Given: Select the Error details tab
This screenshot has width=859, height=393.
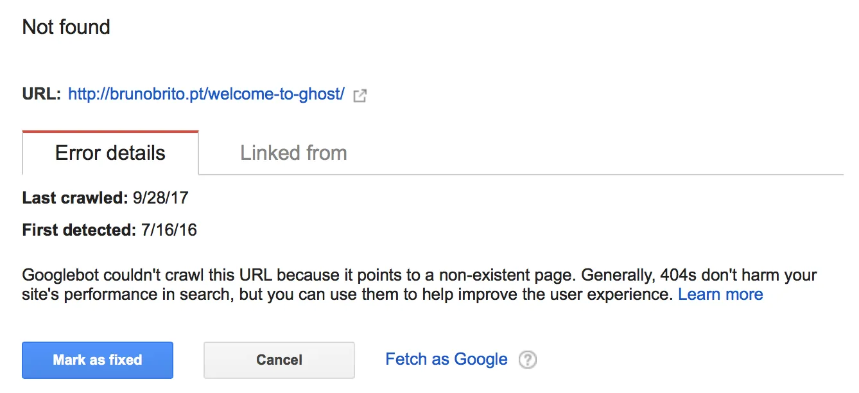Looking at the screenshot, I should 110,153.
